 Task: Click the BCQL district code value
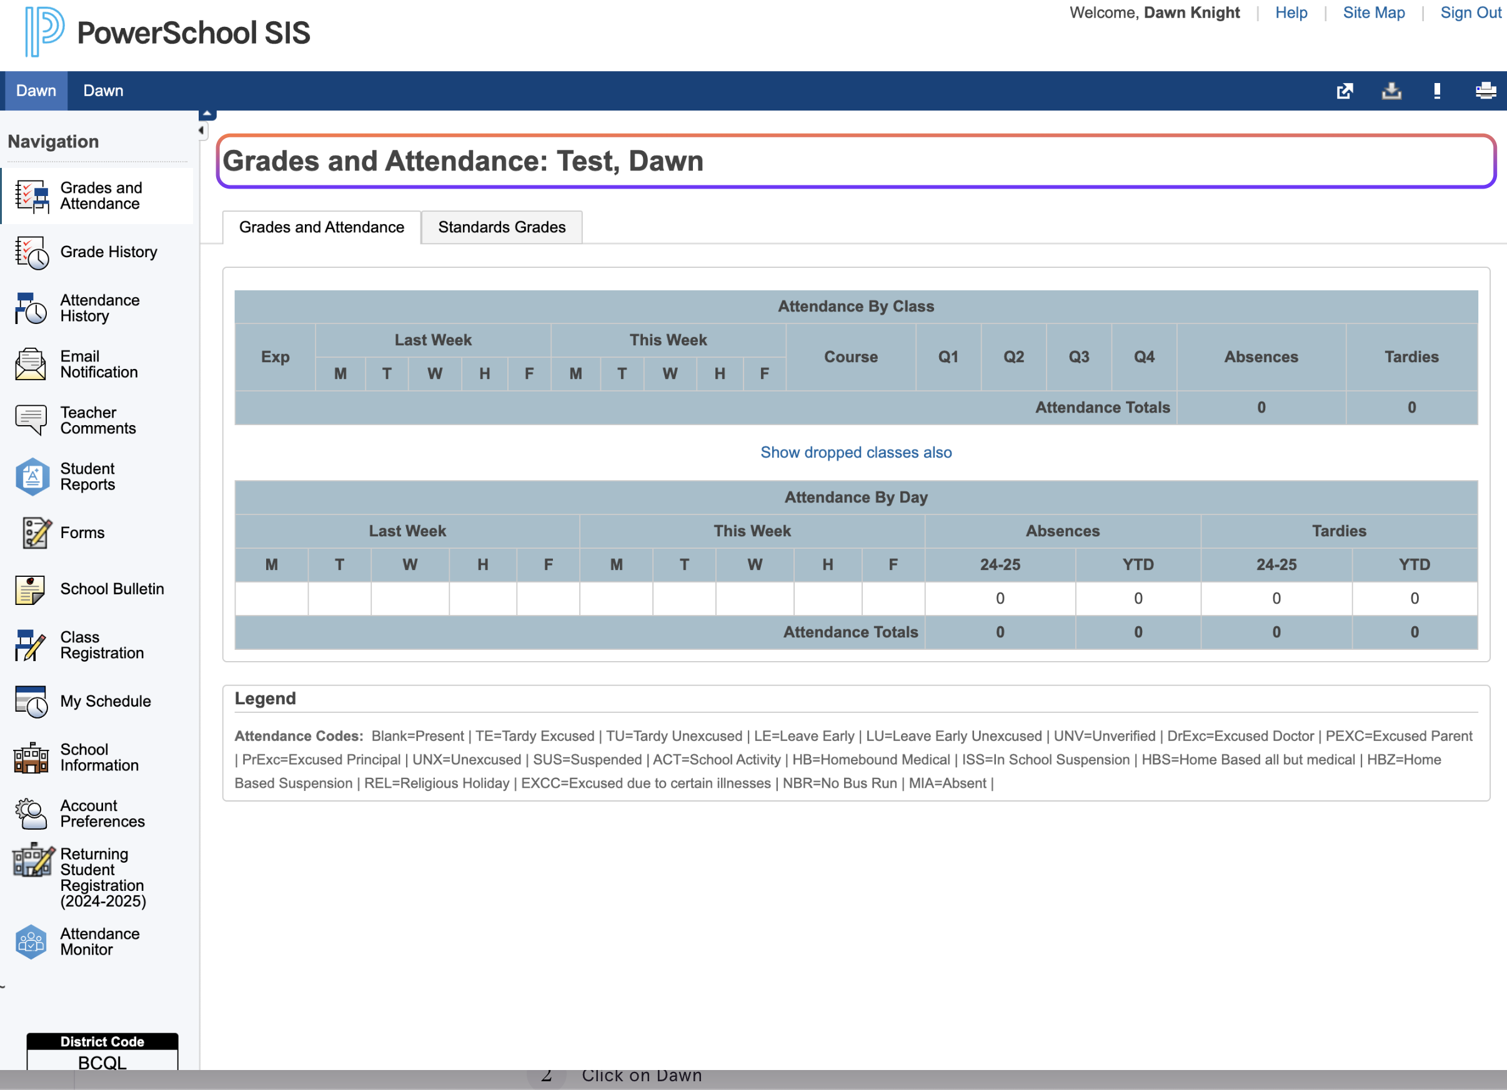(x=102, y=1062)
